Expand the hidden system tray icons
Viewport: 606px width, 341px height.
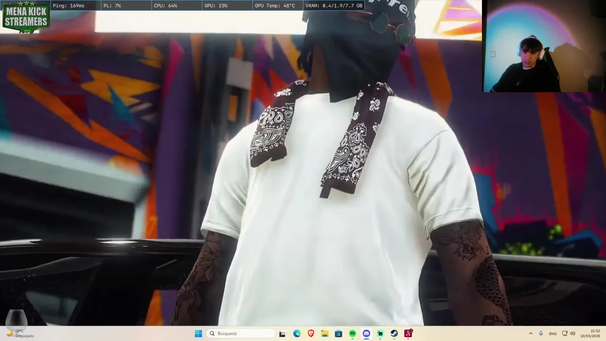tap(531, 333)
